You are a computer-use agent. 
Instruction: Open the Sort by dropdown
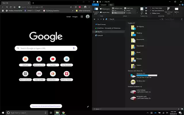tap(142, 11)
